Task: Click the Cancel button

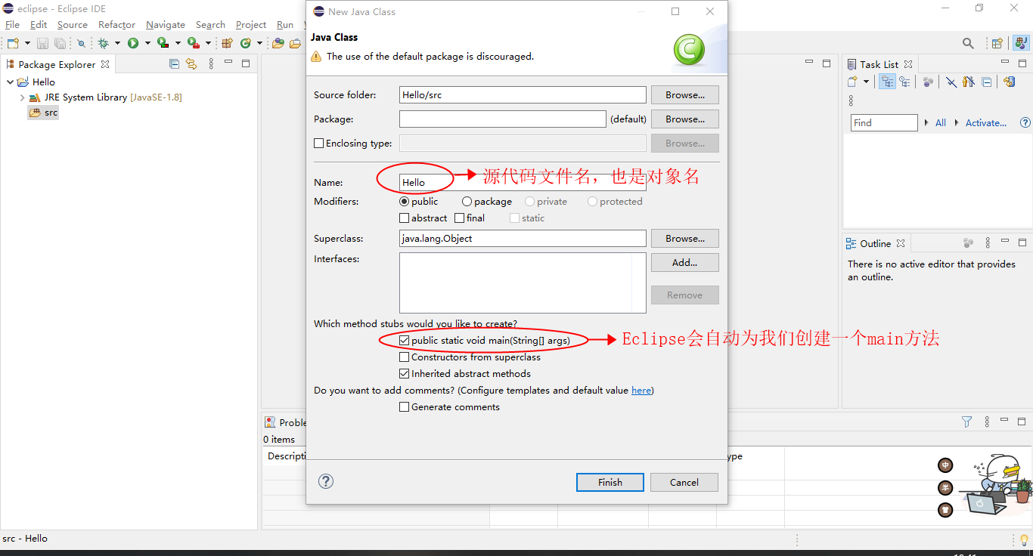Action: pyautogui.click(x=684, y=482)
